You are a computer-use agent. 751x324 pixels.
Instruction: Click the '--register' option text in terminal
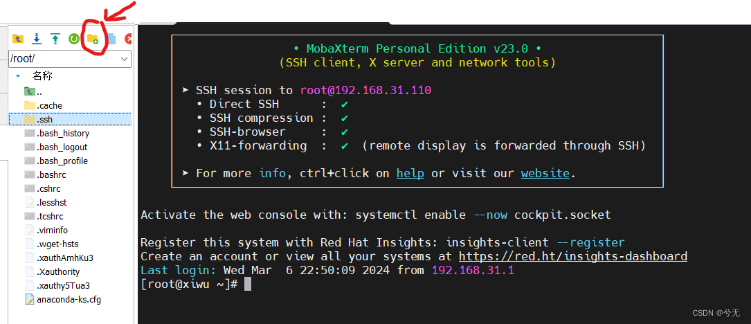590,242
